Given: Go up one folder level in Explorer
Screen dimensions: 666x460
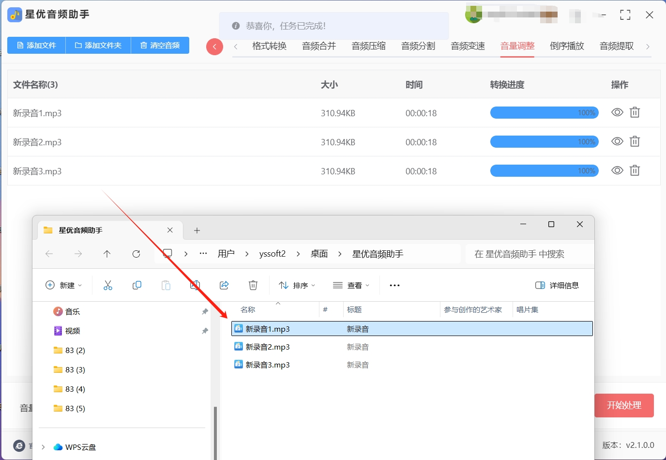Looking at the screenshot, I should 107,254.
